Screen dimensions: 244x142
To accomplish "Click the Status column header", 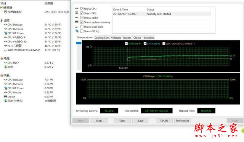I will 151,9.
